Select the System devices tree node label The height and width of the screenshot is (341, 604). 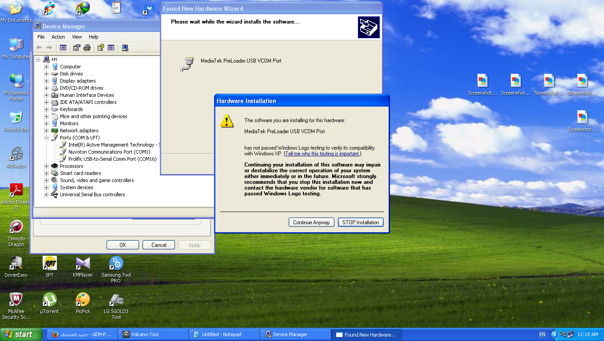point(76,187)
